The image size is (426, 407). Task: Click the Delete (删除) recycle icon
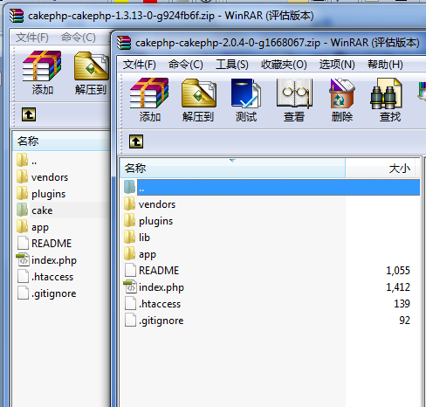point(342,100)
